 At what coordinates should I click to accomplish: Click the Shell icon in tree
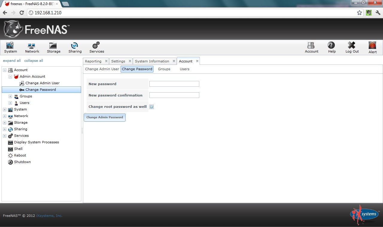click(x=10, y=149)
